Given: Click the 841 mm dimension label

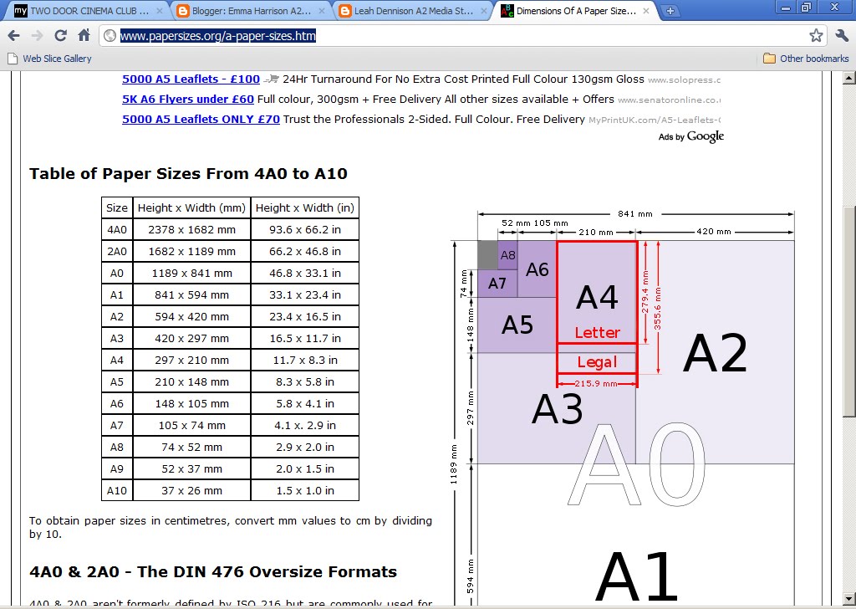Looking at the screenshot, I should click(x=635, y=214).
